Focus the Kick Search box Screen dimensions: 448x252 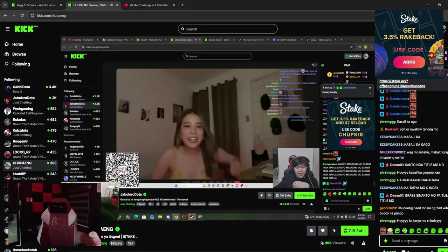227,29
